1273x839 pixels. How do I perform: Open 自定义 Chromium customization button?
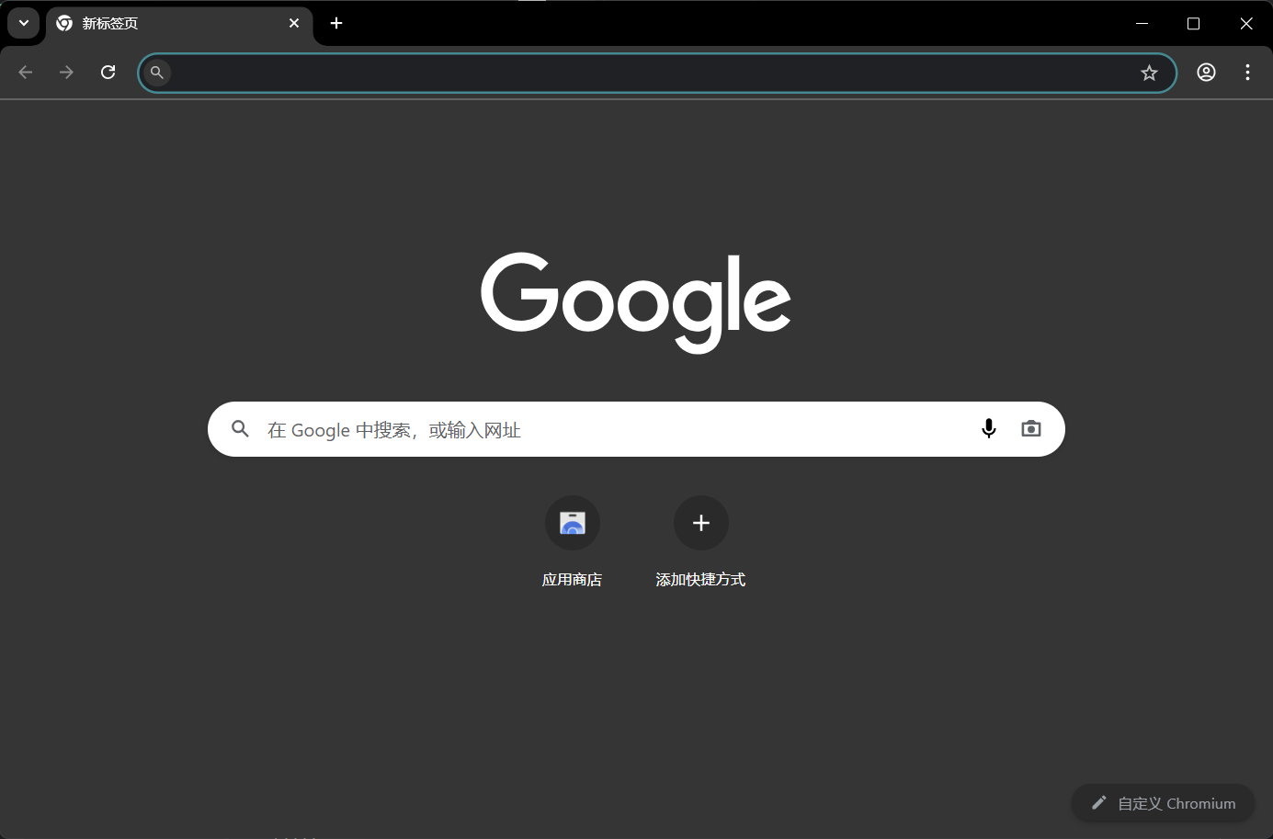pyautogui.click(x=1163, y=803)
